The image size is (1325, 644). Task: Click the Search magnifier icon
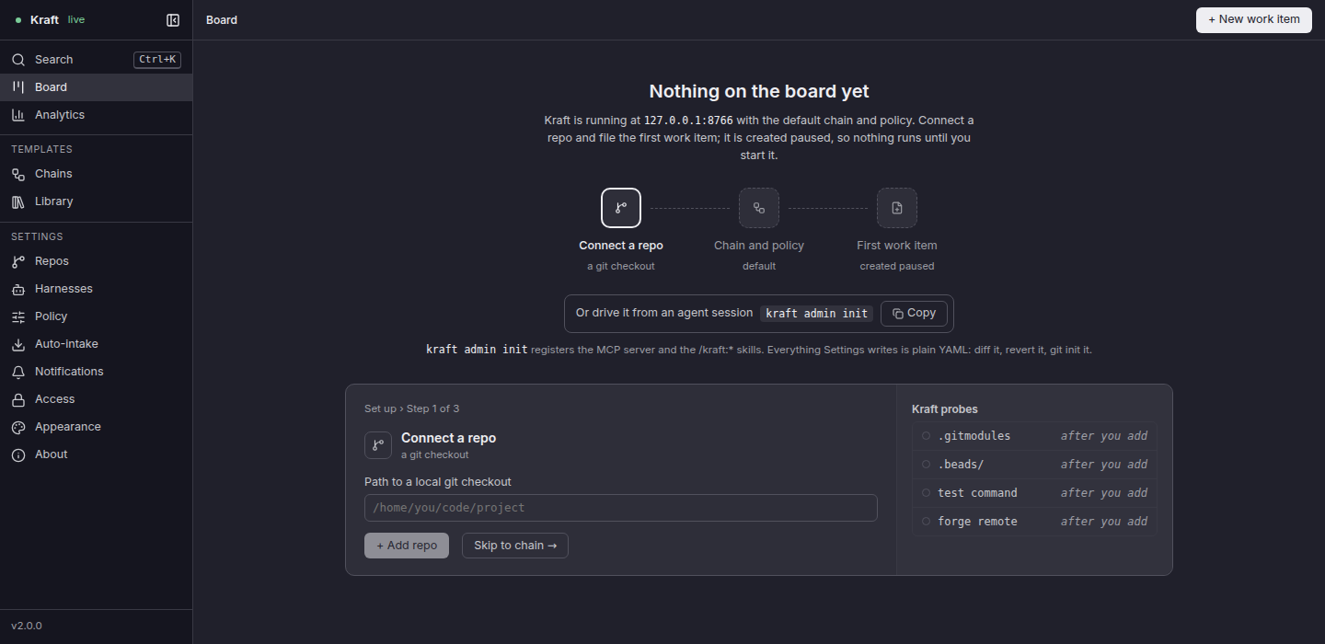point(17,60)
